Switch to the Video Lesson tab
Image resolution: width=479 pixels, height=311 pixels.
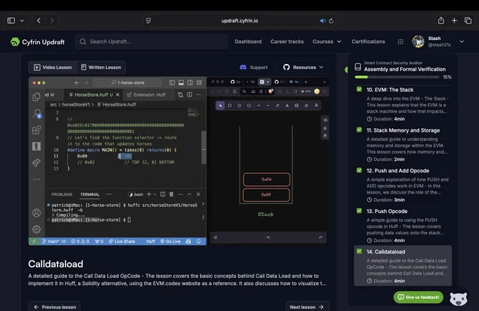coord(53,67)
